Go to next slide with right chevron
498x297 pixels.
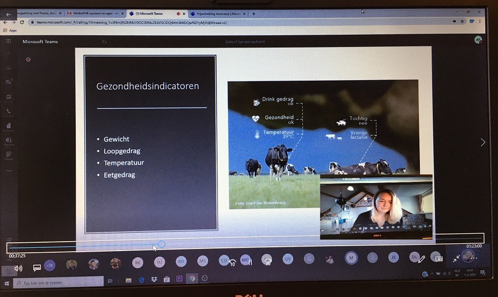[x=483, y=142]
